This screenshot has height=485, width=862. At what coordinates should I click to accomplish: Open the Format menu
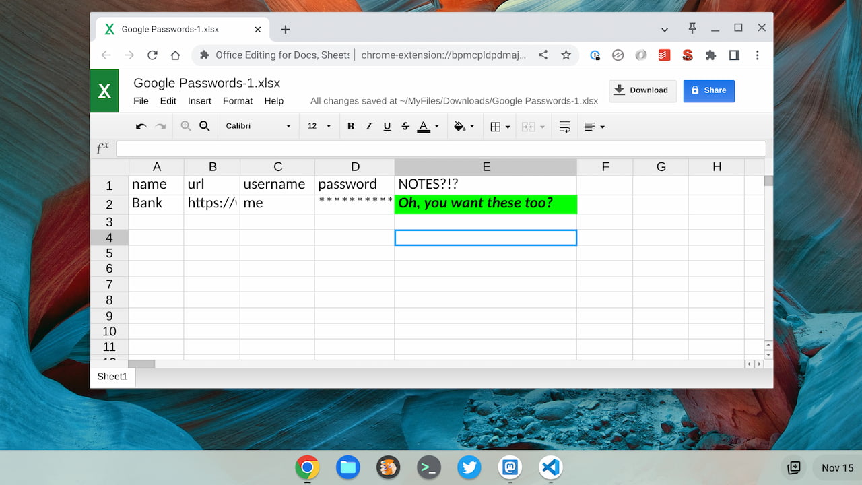click(238, 101)
